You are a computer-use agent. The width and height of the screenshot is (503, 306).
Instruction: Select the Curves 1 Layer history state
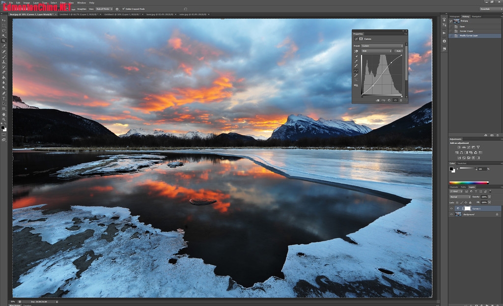click(x=467, y=31)
